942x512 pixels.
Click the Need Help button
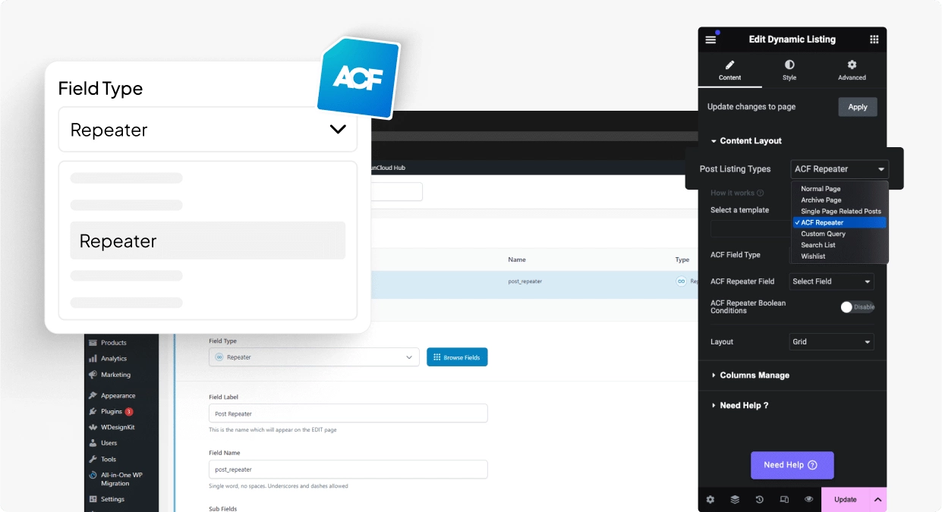(x=792, y=465)
